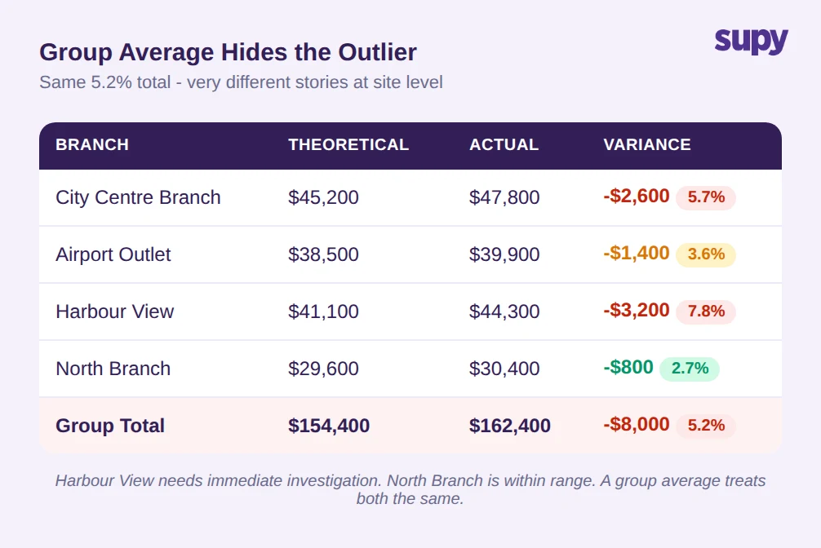This screenshot has height=548, width=821.
Task: Click the Harbour View footnote text
Action: pyautogui.click(x=410, y=489)
